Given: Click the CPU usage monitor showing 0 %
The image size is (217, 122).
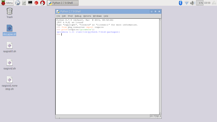Looking at the screenshot, I should coord(200,3).
